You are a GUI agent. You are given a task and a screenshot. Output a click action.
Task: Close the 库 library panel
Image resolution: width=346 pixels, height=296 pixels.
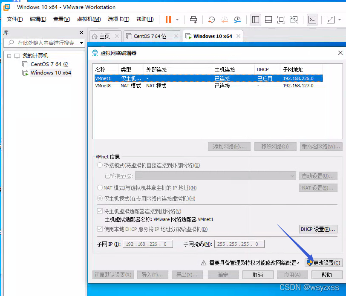pyautogui.click(x=81, y=33)
